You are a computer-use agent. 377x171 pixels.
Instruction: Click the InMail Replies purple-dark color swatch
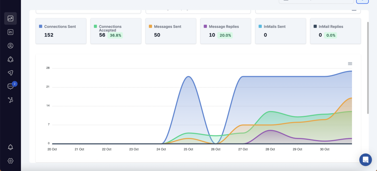(x=315, y=26)
